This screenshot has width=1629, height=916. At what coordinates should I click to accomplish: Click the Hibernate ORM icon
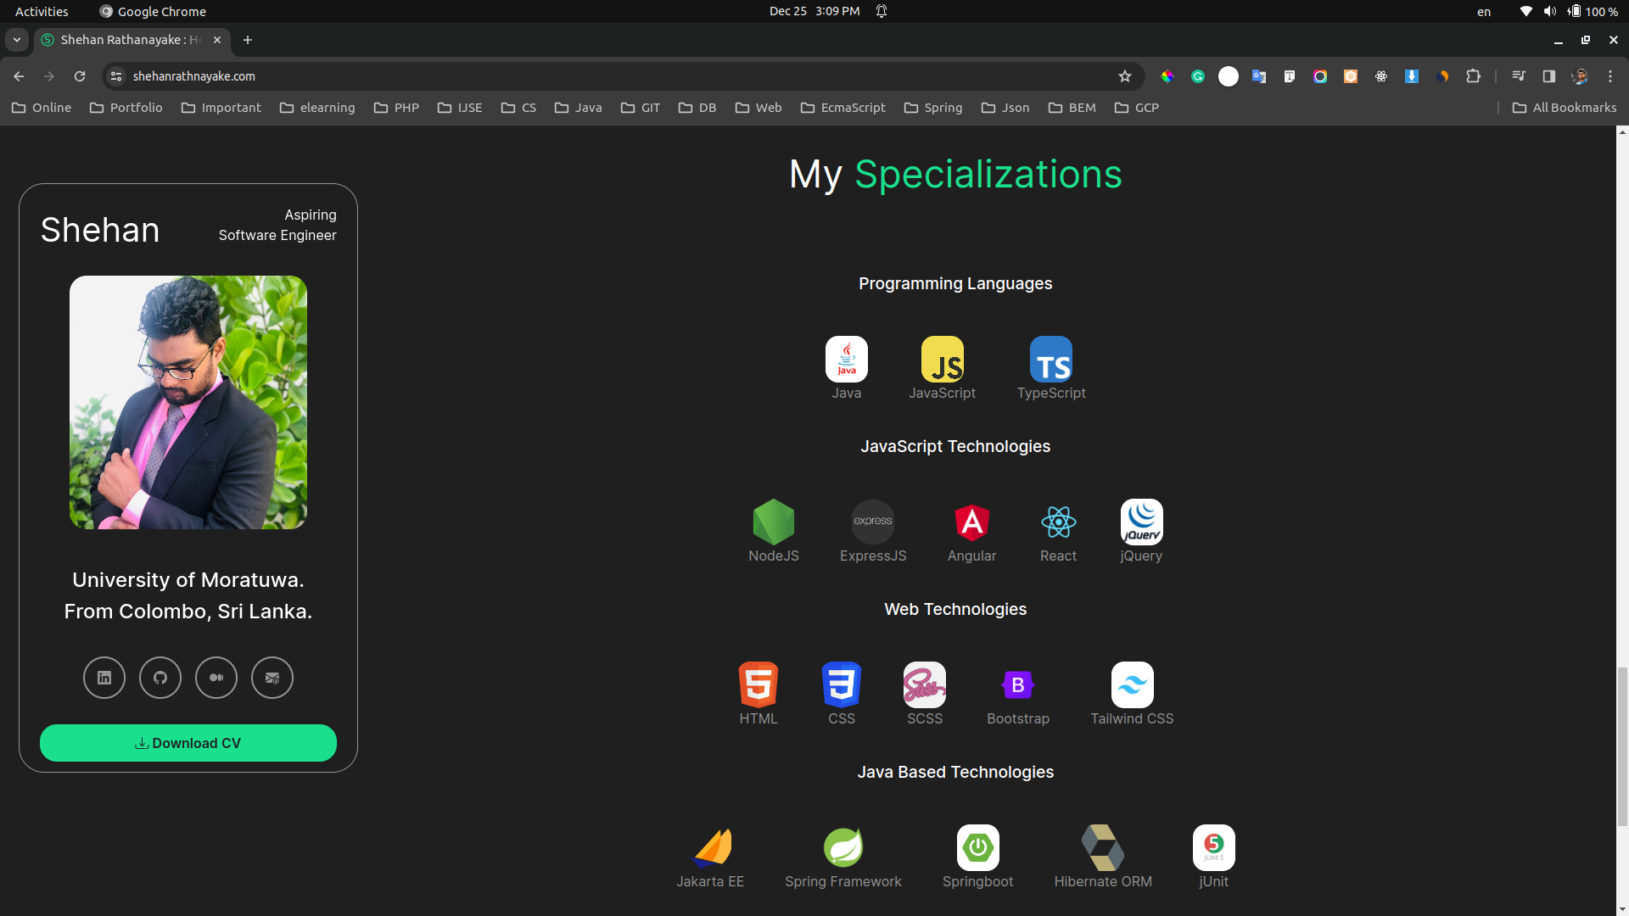point(1102,847)
